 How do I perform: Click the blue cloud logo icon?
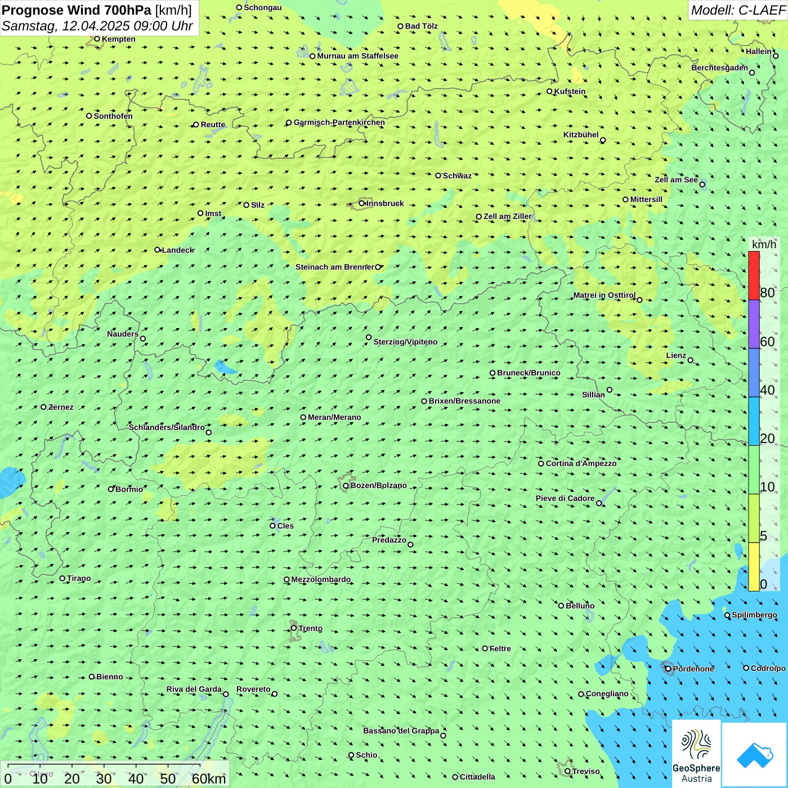tap(754, 755)
